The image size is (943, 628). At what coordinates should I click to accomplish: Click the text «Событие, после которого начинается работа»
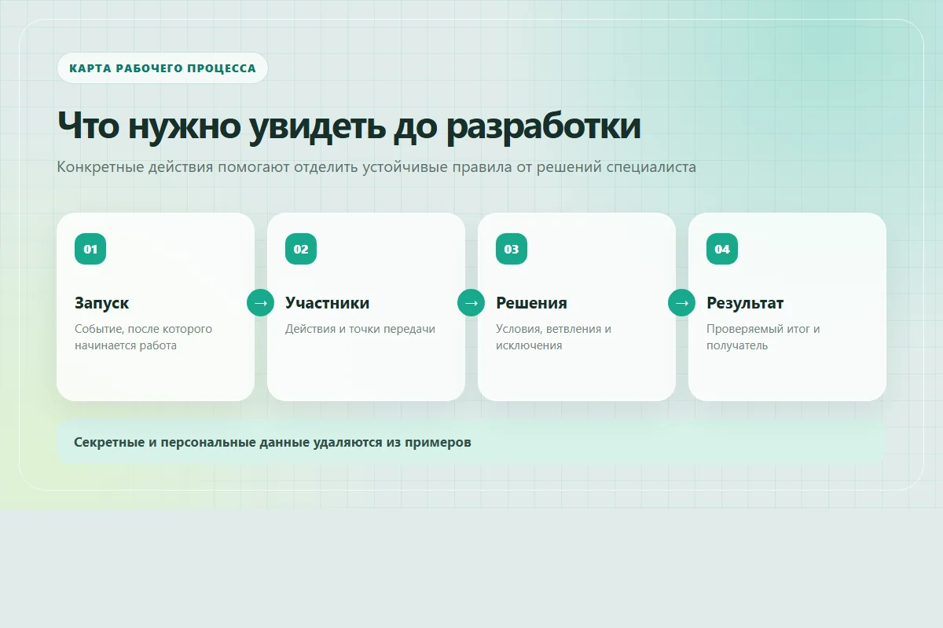[x=143, y=337]
